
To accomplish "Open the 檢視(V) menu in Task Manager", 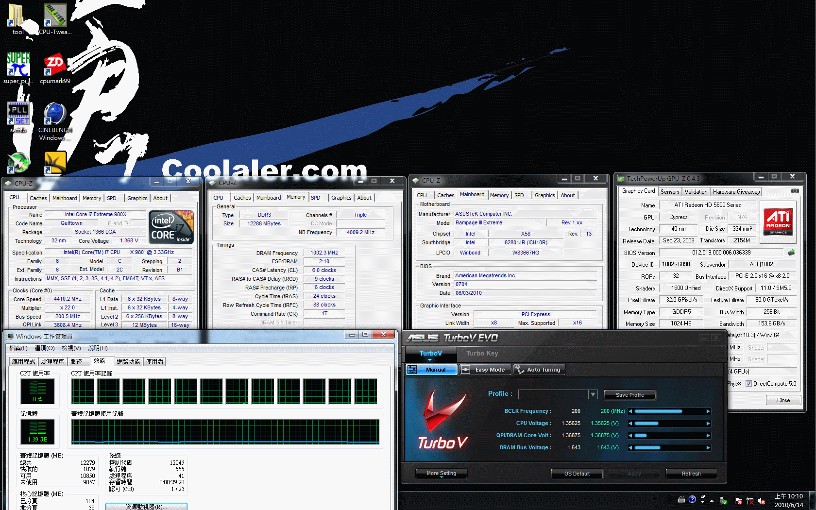I will pos(71,348).
